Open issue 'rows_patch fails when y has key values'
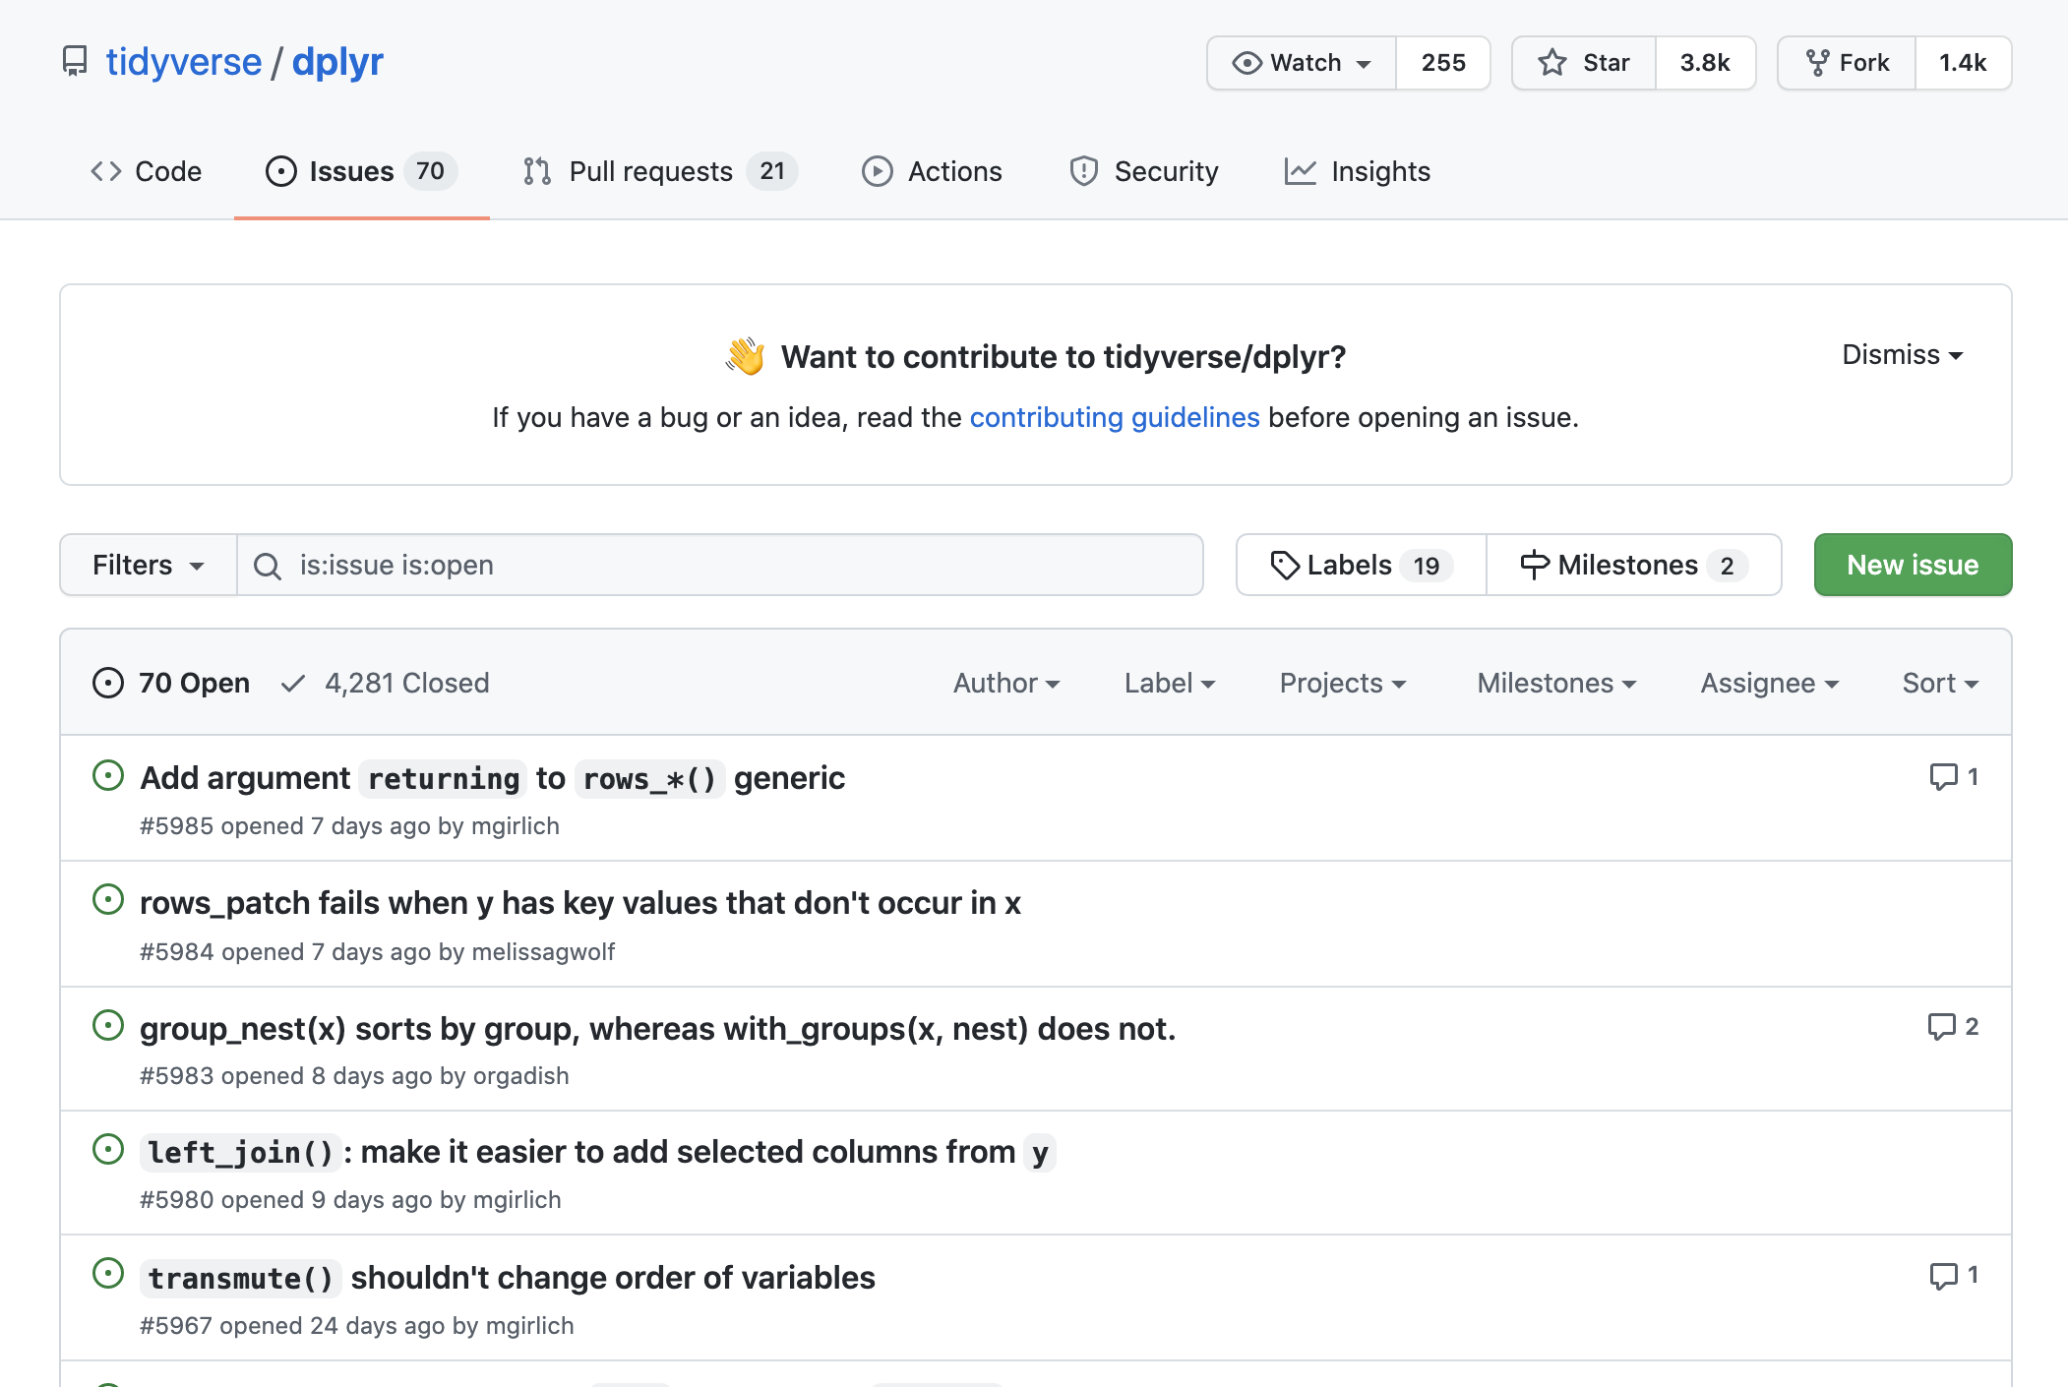The width and height of the screenshot is (2068, 1387). point(580,903)
